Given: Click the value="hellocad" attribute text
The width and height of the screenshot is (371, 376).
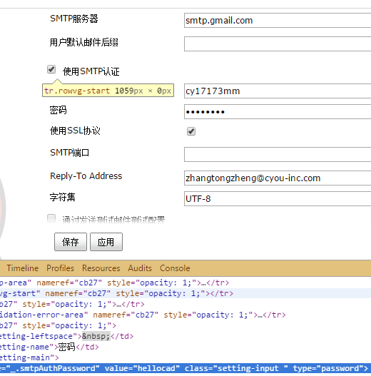Looking at the screenshot, I should click(142, 368).
